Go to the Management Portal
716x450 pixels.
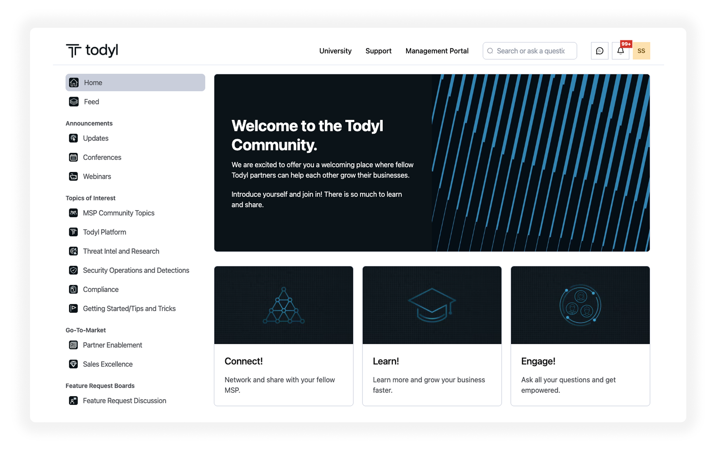437,51
